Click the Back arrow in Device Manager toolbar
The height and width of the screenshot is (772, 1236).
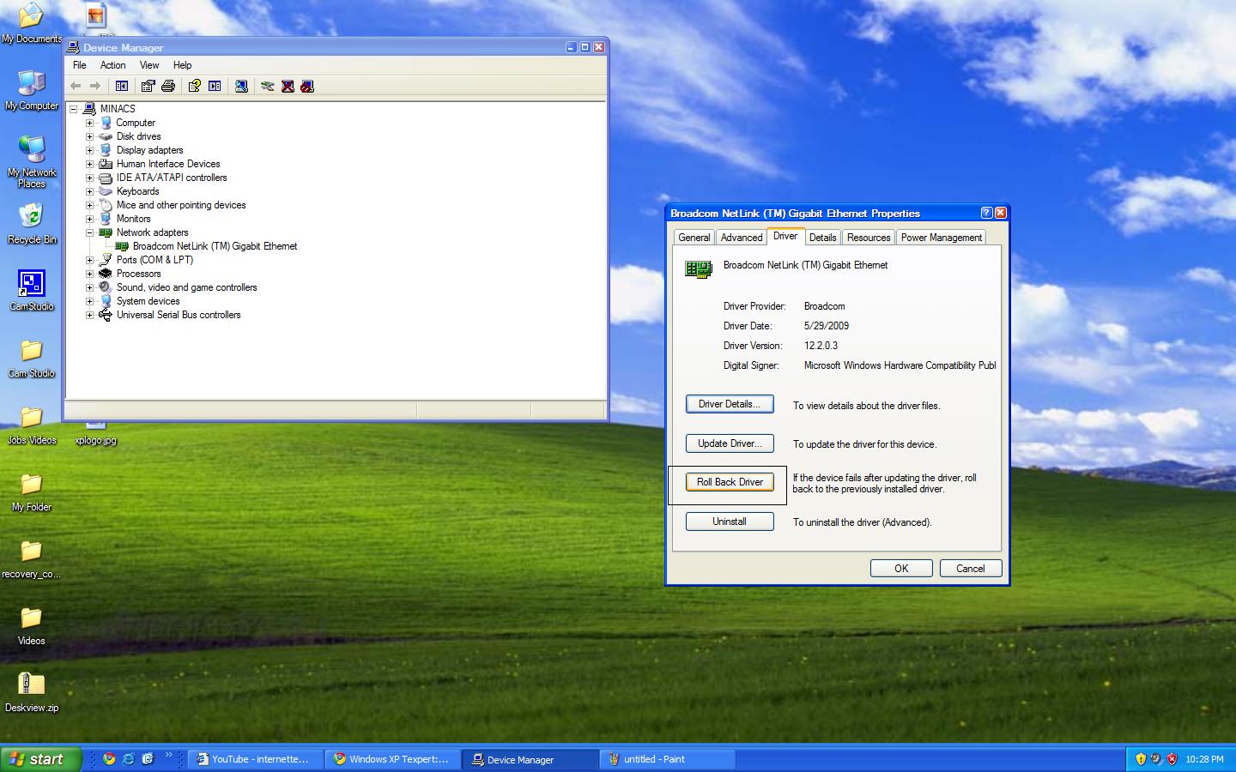point(76,86)
